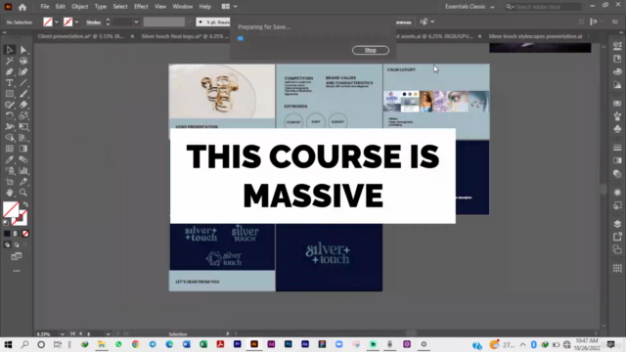Screen dimensions: 626x352
Task: Select the Eyedropper tool
Action: (x=9, y=159)
